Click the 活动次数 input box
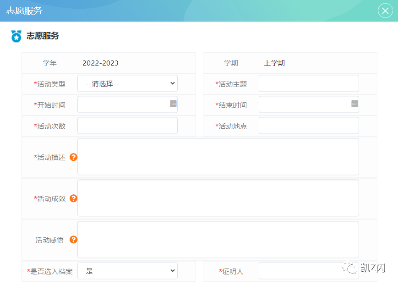The height and width of the screenshot is (285, 398). 127,126
